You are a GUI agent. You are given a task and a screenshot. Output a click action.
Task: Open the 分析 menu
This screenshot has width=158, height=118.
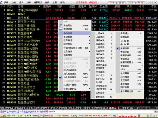pos(29,2)
